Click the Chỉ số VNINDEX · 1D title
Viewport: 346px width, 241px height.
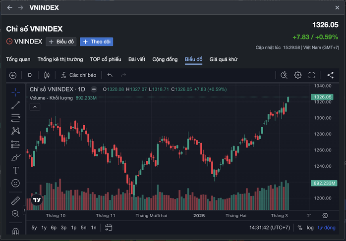click(x=58, y=90)
